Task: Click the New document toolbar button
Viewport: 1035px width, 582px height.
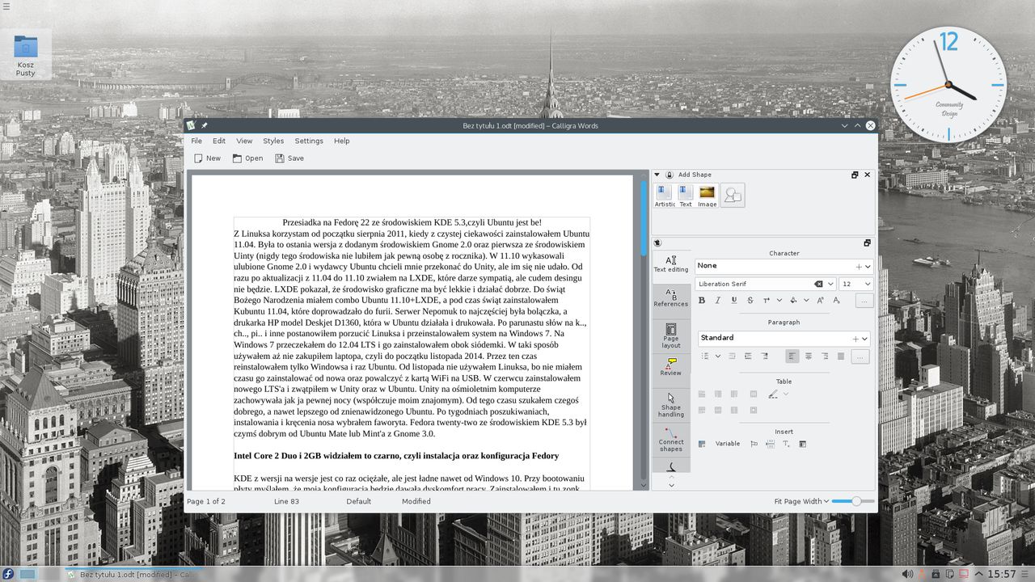Action: coord(208,158)
